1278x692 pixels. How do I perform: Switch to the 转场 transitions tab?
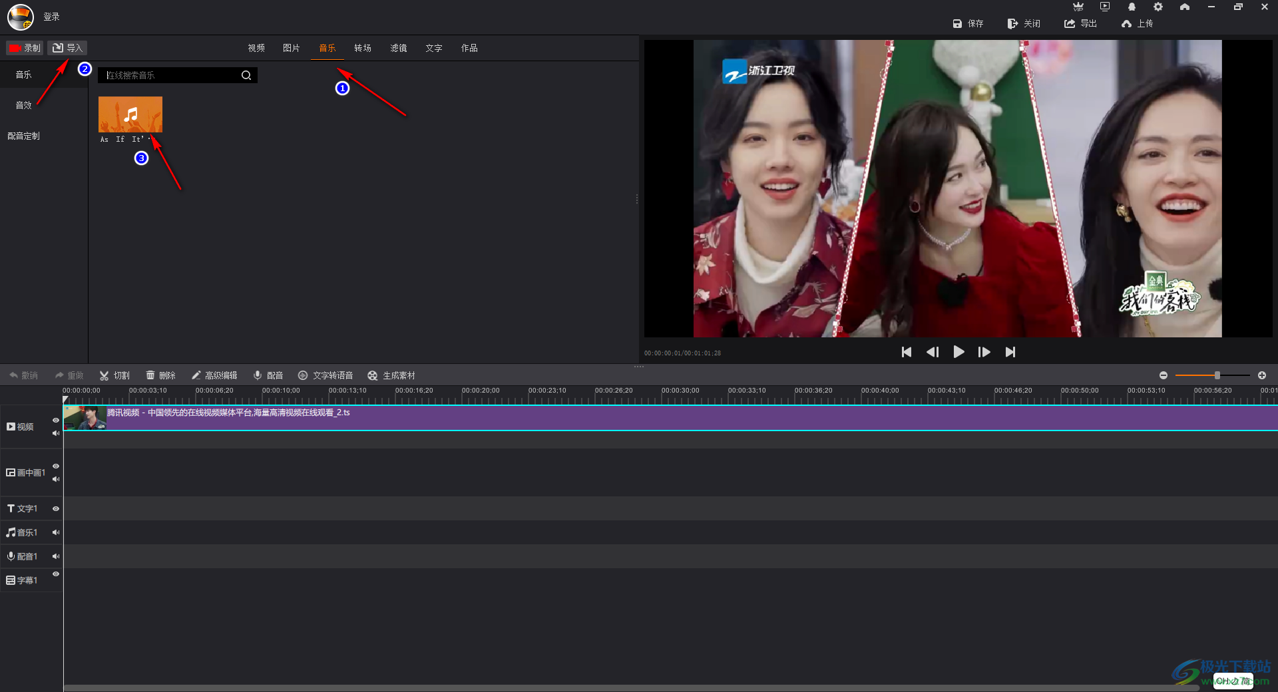click(363, 48)
